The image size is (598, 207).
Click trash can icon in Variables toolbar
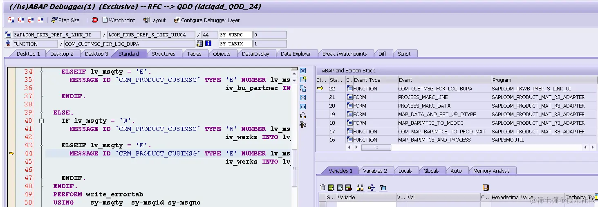pyautogui.click(x=323, y=187)
